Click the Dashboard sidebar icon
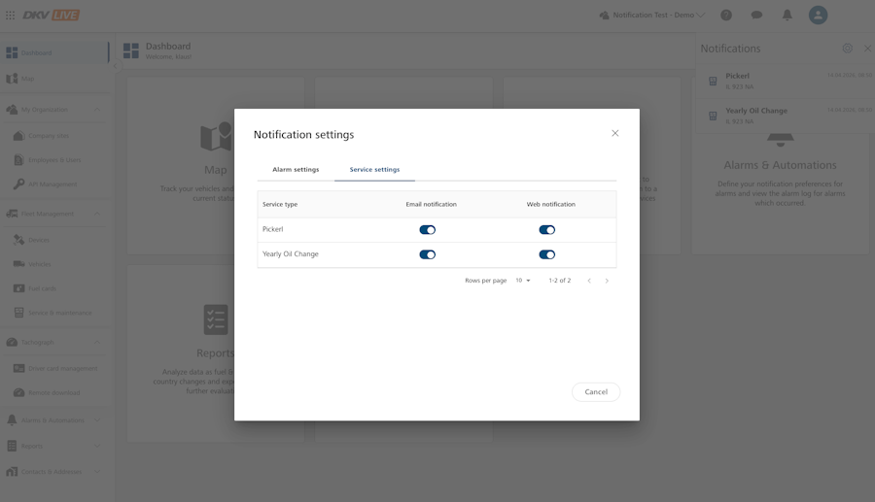The image size is (875, 502). point(12,53)
